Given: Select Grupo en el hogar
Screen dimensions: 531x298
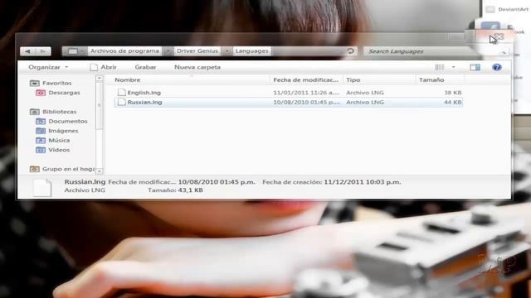Looking at the screenshot, I should point(68,169).
